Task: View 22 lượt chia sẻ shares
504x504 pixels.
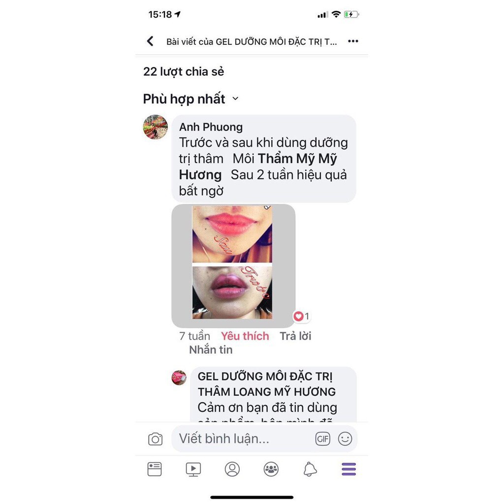Action: [184, 72]
